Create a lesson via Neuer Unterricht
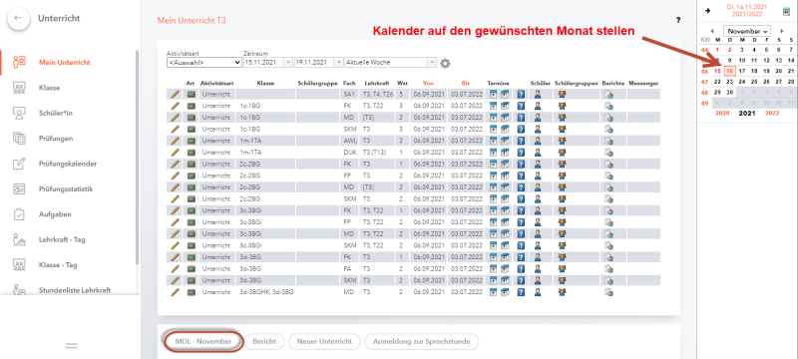Viewport: 798px width, 359px height. point(324,341)
